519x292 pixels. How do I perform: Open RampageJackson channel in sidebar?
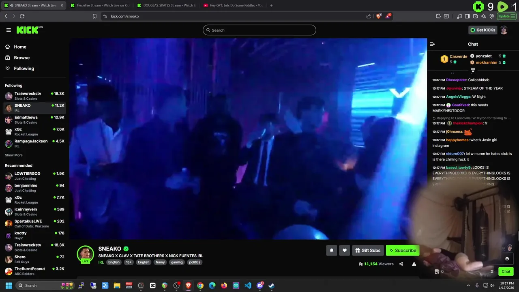(x=34, y=144)
